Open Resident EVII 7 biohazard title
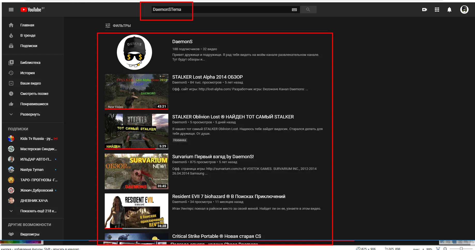Image resolution: width=475 pixels, height=250 pixels. [229, 196]
